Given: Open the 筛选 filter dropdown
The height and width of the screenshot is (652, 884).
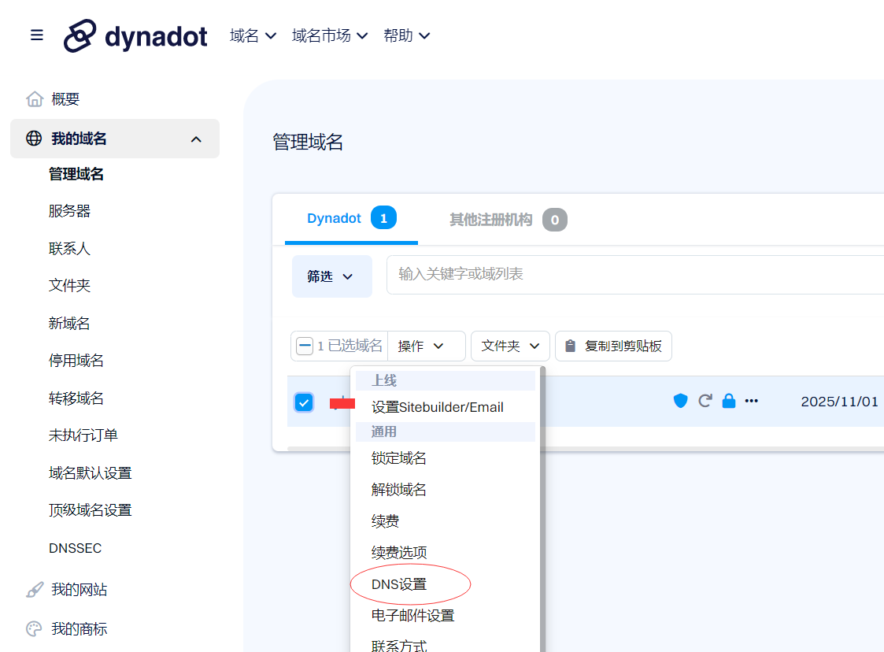Looking at the screenshot, I should coord(332,276).
